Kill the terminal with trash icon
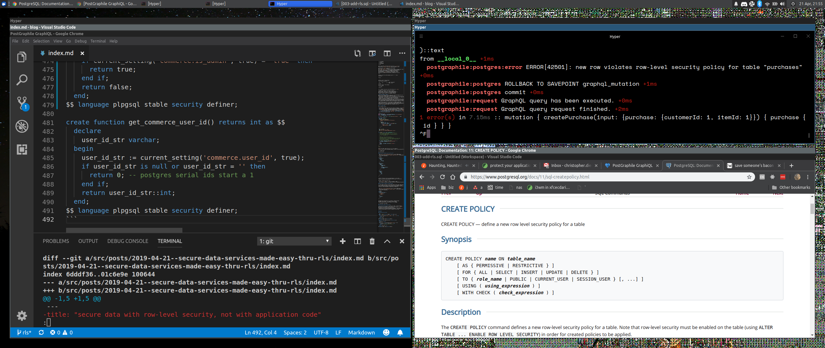The height and width of the screenshot is (348, 825). [x=372, y=241]
